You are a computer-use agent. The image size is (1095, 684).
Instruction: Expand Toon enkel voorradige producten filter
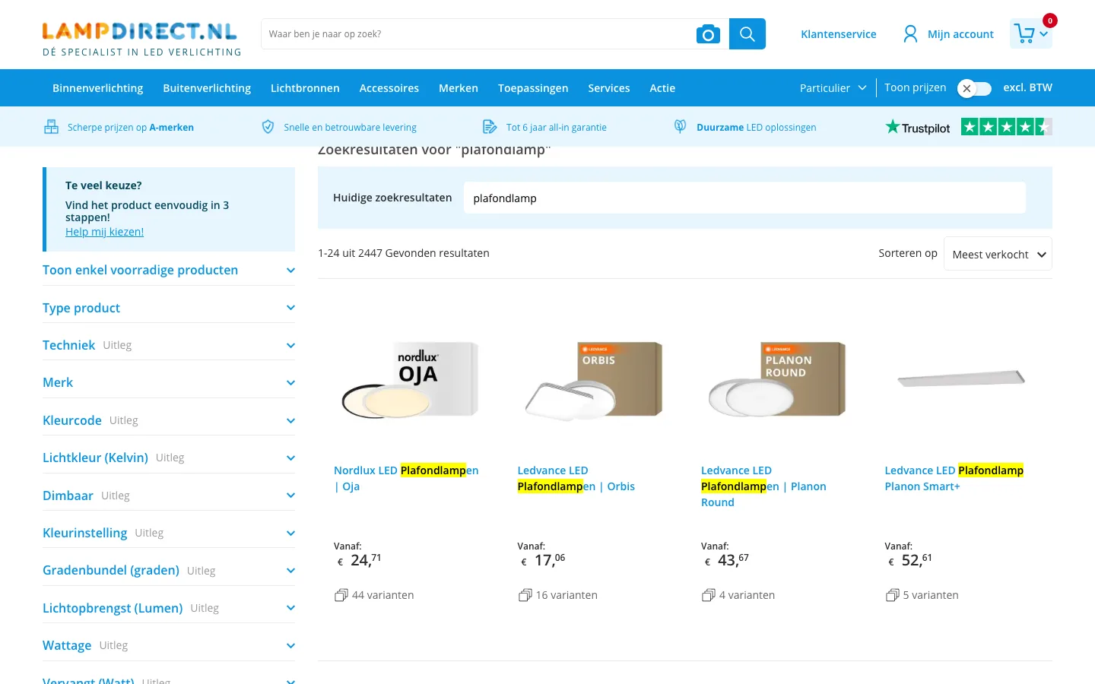[169, 270]
